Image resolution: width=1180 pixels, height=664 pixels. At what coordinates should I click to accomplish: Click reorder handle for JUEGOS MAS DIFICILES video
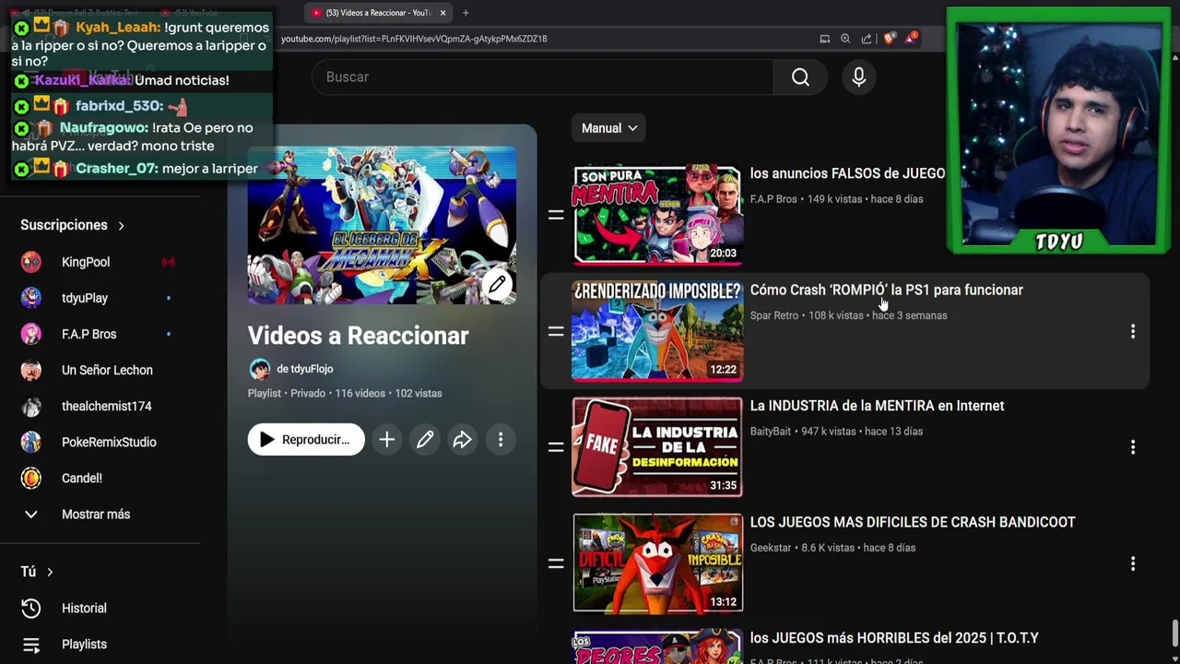click(556, 563)
